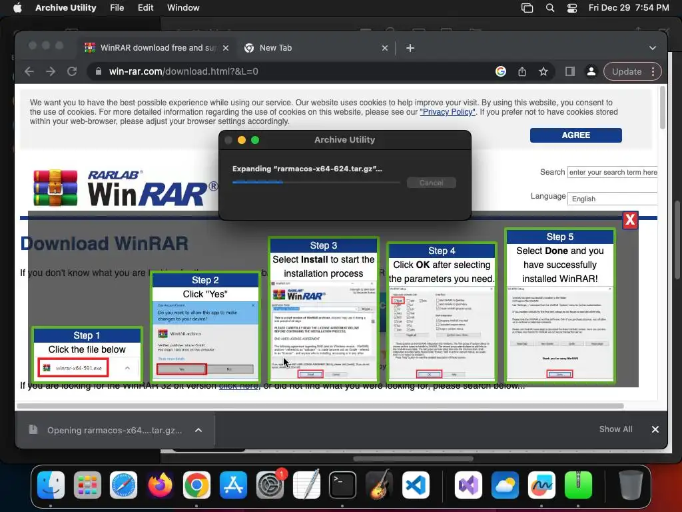
Task: Click the site lock icon
Action: pos(99,71)
